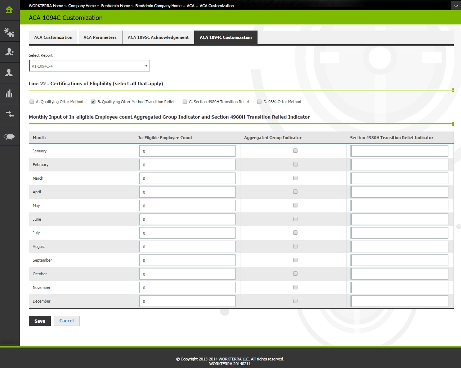Viewport: 461px width, 368px height.
Task: Open the bar chart reports icon
Action: click(x=9, y=94)
